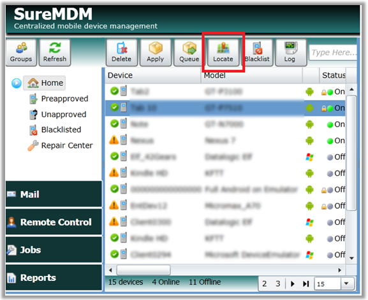368x300 pixels.
Task: Open the Groups toolbar button
Action: [x=21, y=52]
